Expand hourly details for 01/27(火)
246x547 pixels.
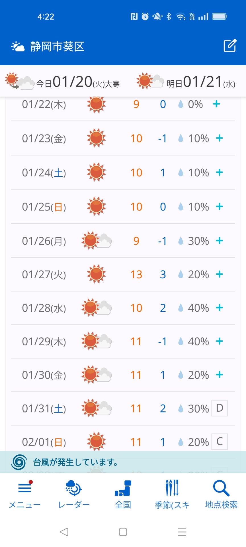click(219, 274)
